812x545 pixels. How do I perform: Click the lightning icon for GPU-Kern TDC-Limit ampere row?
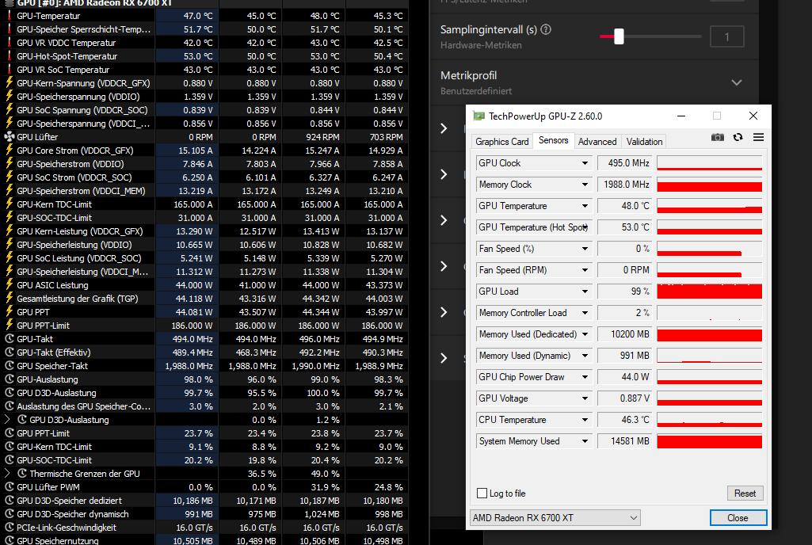tap(10, 204)
